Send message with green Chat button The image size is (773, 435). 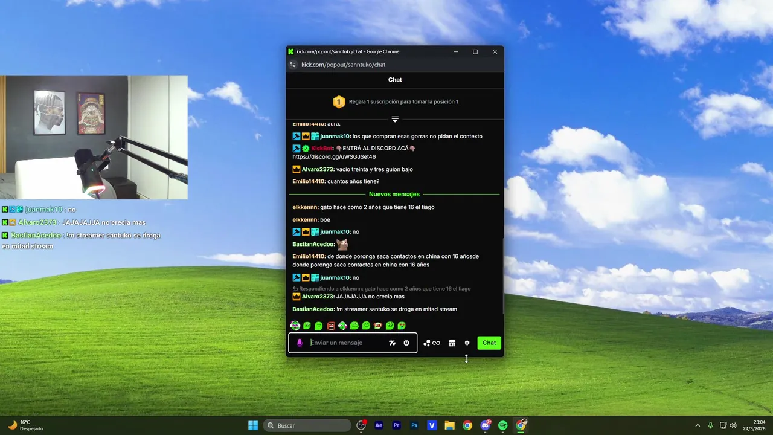tap(489, 343)
